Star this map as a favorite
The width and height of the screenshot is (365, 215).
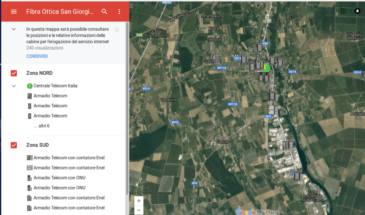117,30
